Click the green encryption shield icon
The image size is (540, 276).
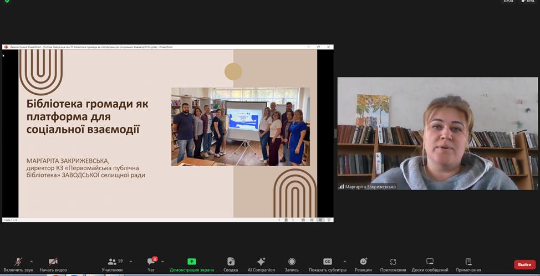click(x=7, y=1)
